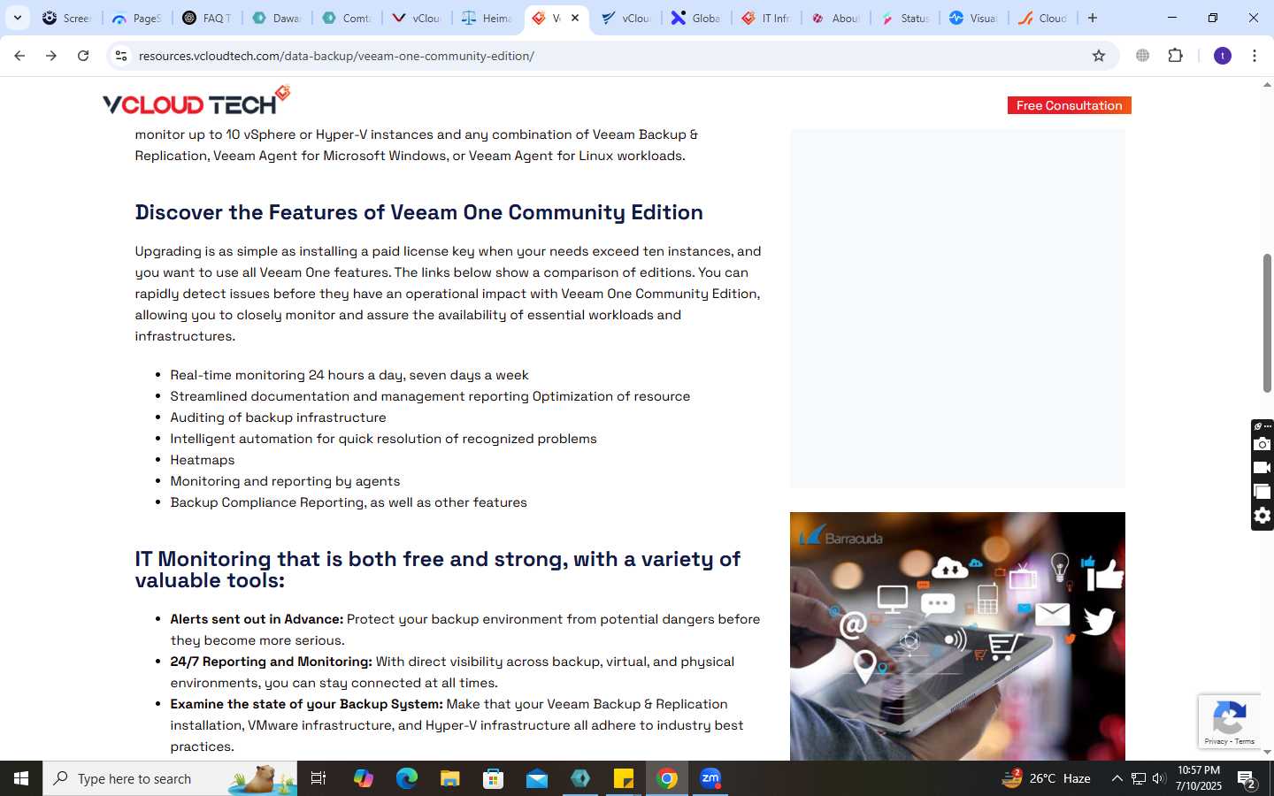1274x796 pixels.
Task: Click the Terms link in reCAPTCHA badge
Action: coord(1245,741)
